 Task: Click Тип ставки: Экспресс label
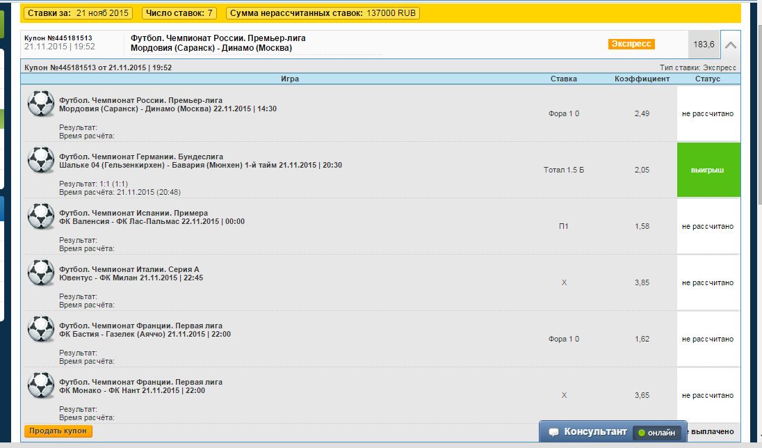(698, 68)
